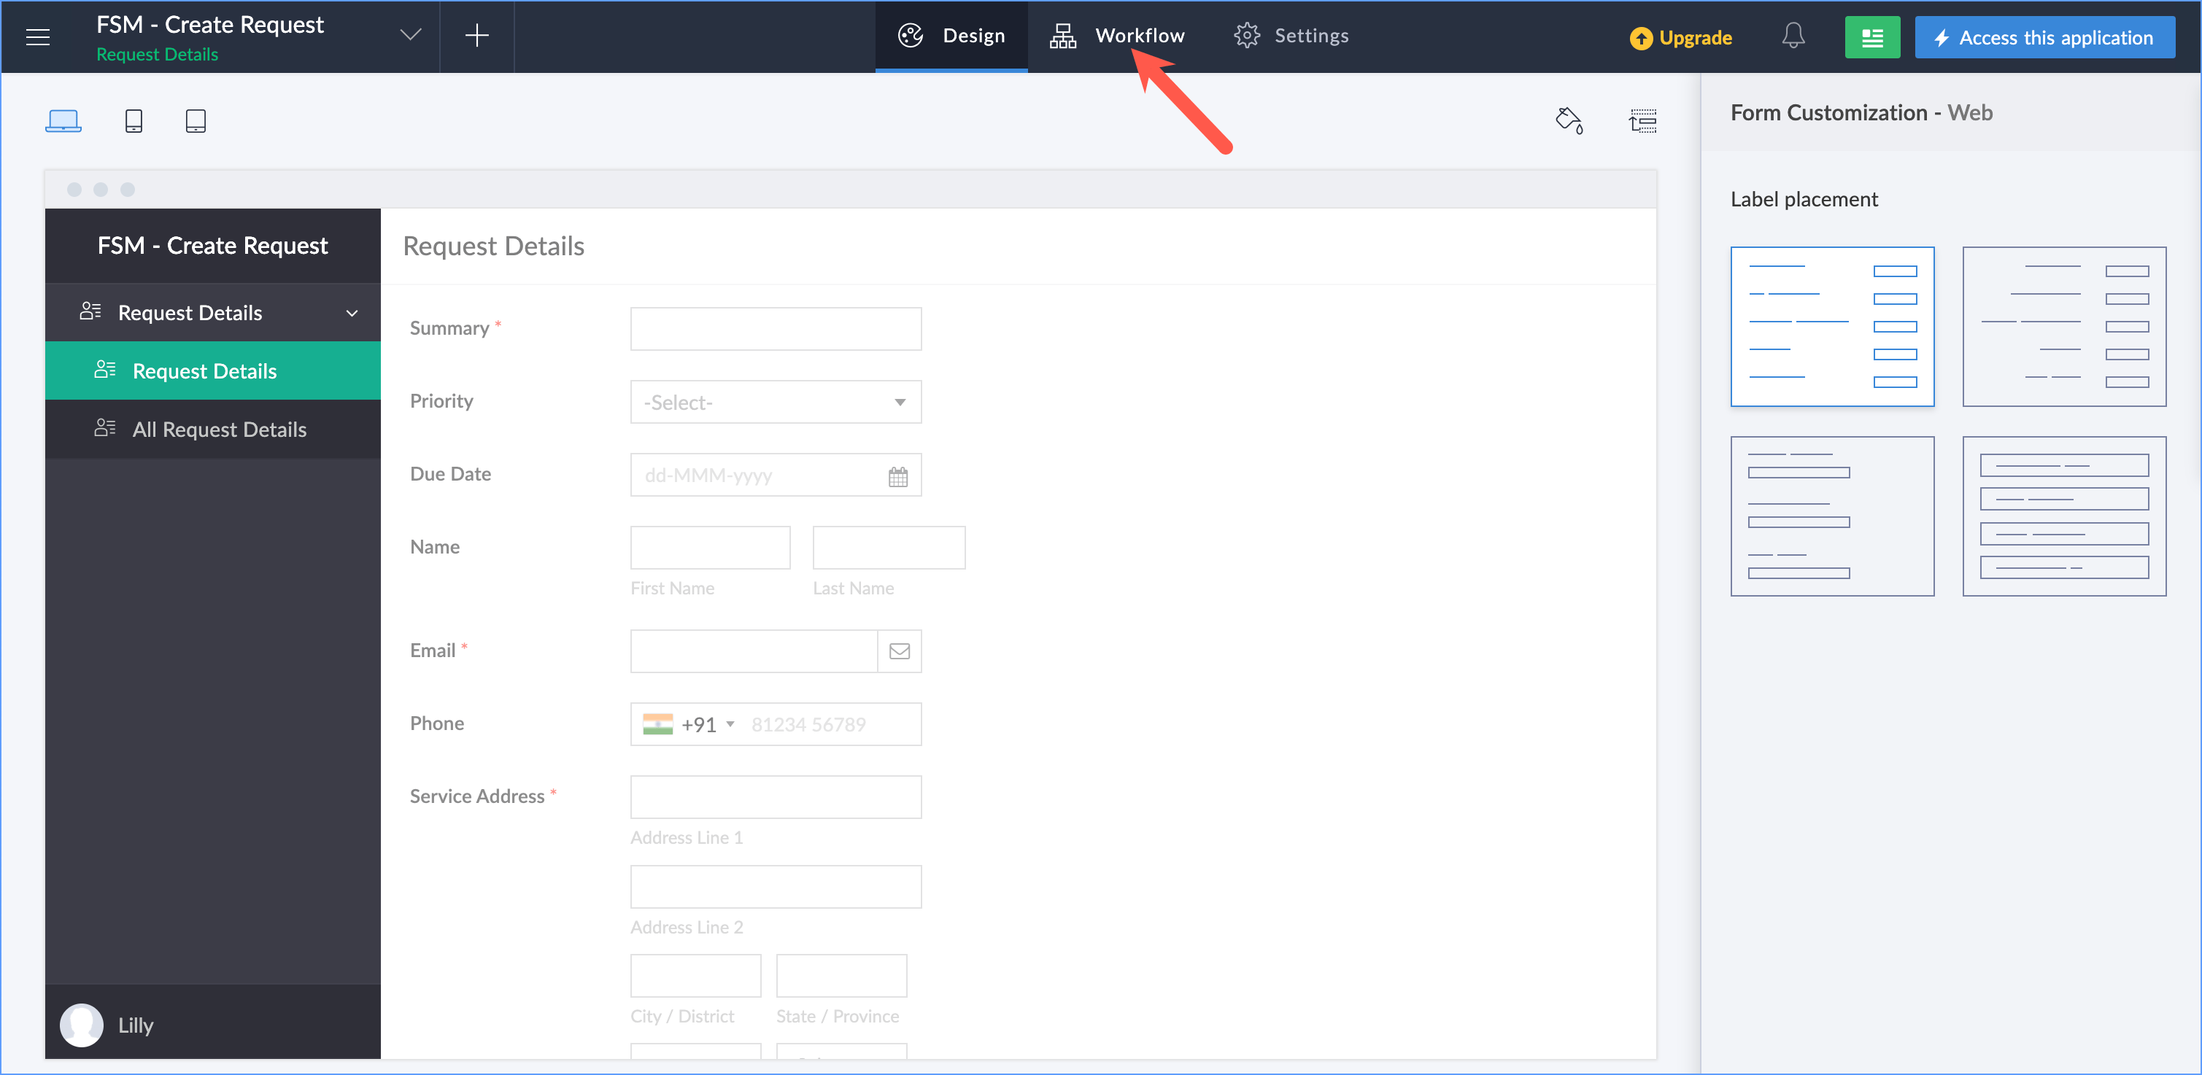Select labels-on-top placement option
This screenshot has width=2202, height=1075.
(x=1832, y=516)
